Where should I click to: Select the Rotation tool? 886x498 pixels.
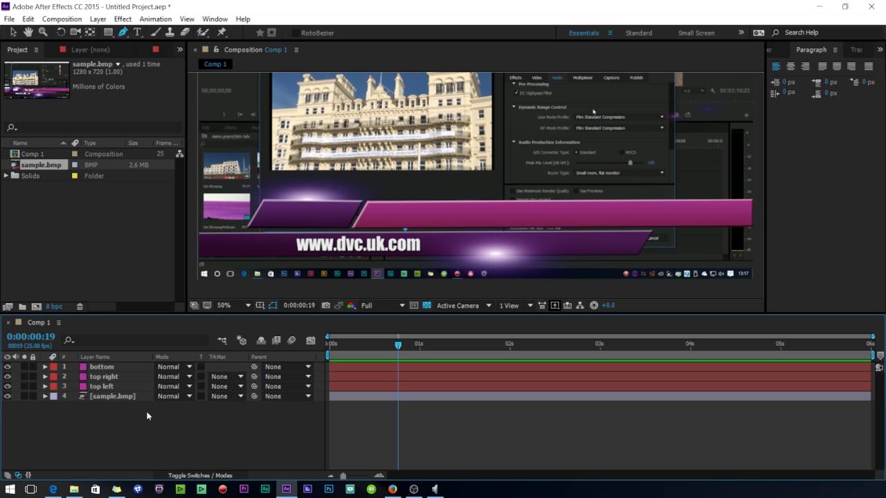[61, 33]
